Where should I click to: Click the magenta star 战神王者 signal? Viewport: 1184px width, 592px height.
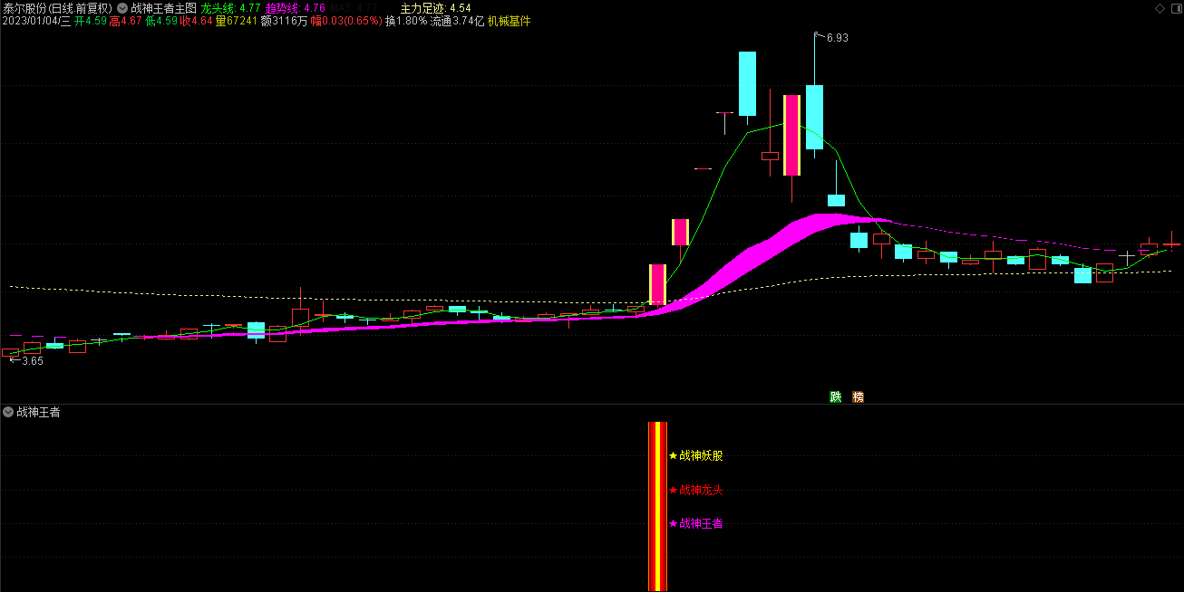point(696,523)
